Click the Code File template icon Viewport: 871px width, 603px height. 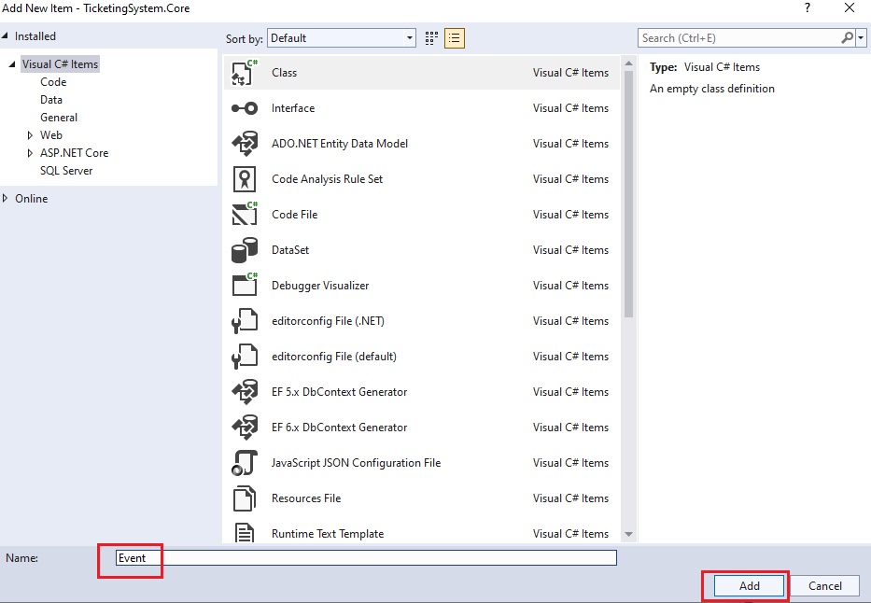coord(245,215)
